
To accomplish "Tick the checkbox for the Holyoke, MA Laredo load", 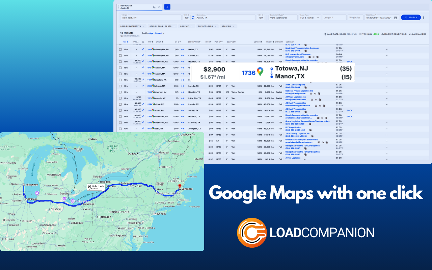I will pyautogui.click(x=120, y=86).
